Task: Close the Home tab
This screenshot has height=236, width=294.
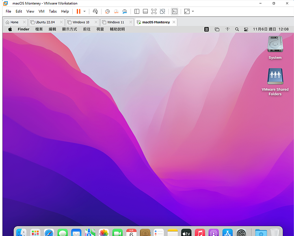Action: (x=24, y=22)
